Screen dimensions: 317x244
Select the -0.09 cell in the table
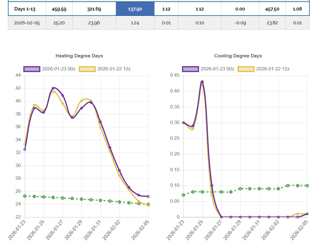240,23
